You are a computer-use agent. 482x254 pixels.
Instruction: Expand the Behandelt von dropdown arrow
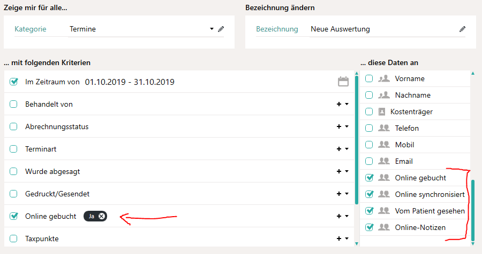point(347,104)
